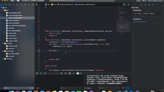Open the All Output dropdown

click(88, 88)
